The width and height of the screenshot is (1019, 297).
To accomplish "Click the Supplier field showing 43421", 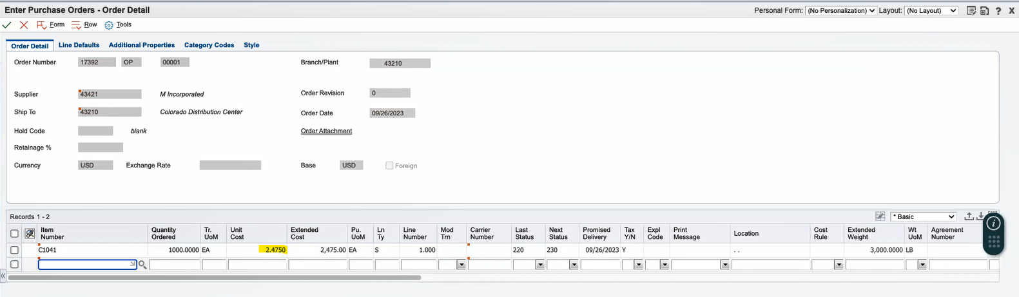I will (x=109, y=94).
